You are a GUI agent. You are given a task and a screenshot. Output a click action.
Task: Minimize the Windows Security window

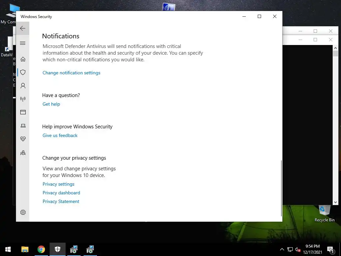pyautogui.click(x=244, y=17)
